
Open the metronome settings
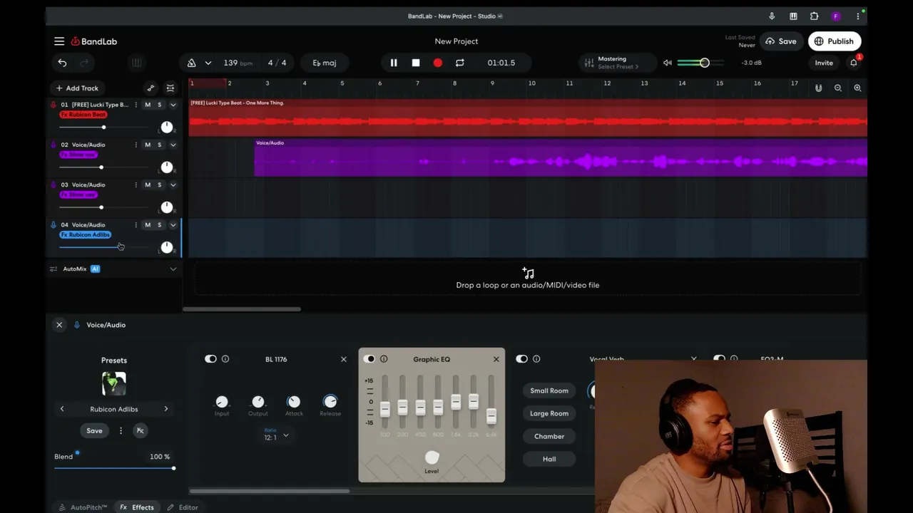(192, 63)
